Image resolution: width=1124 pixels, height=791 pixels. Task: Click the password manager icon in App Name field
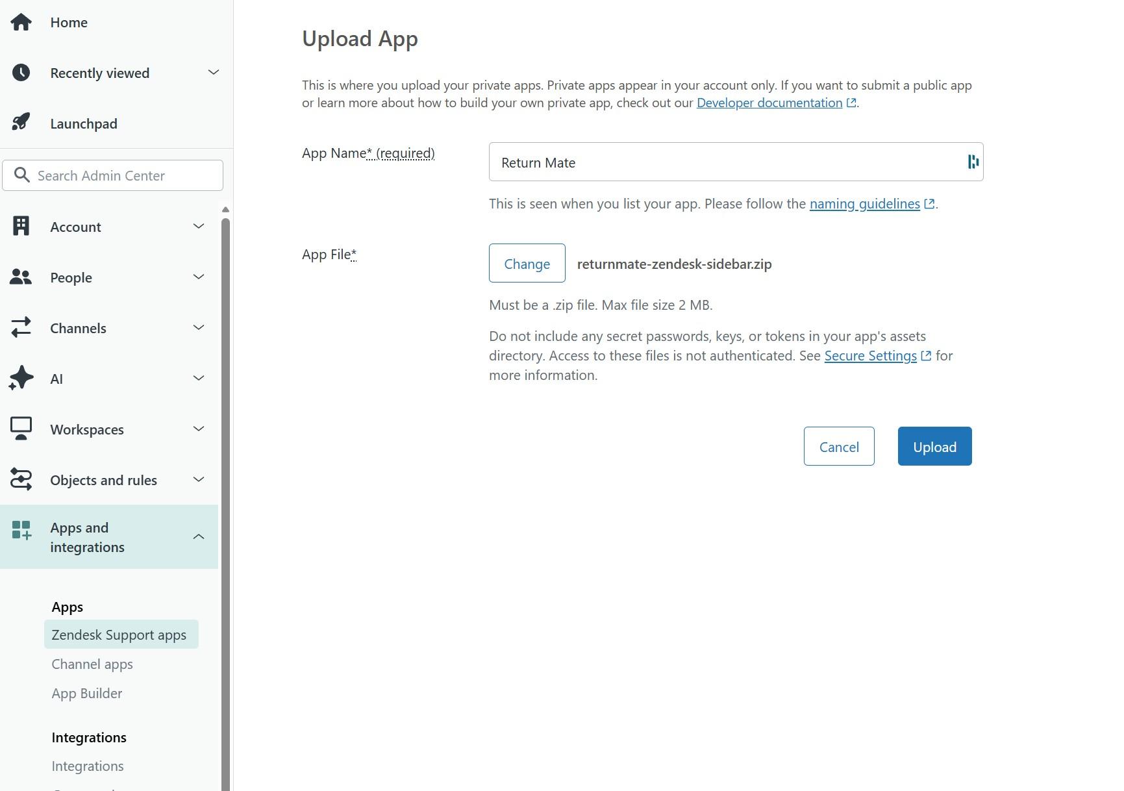(x=973, y=162)
